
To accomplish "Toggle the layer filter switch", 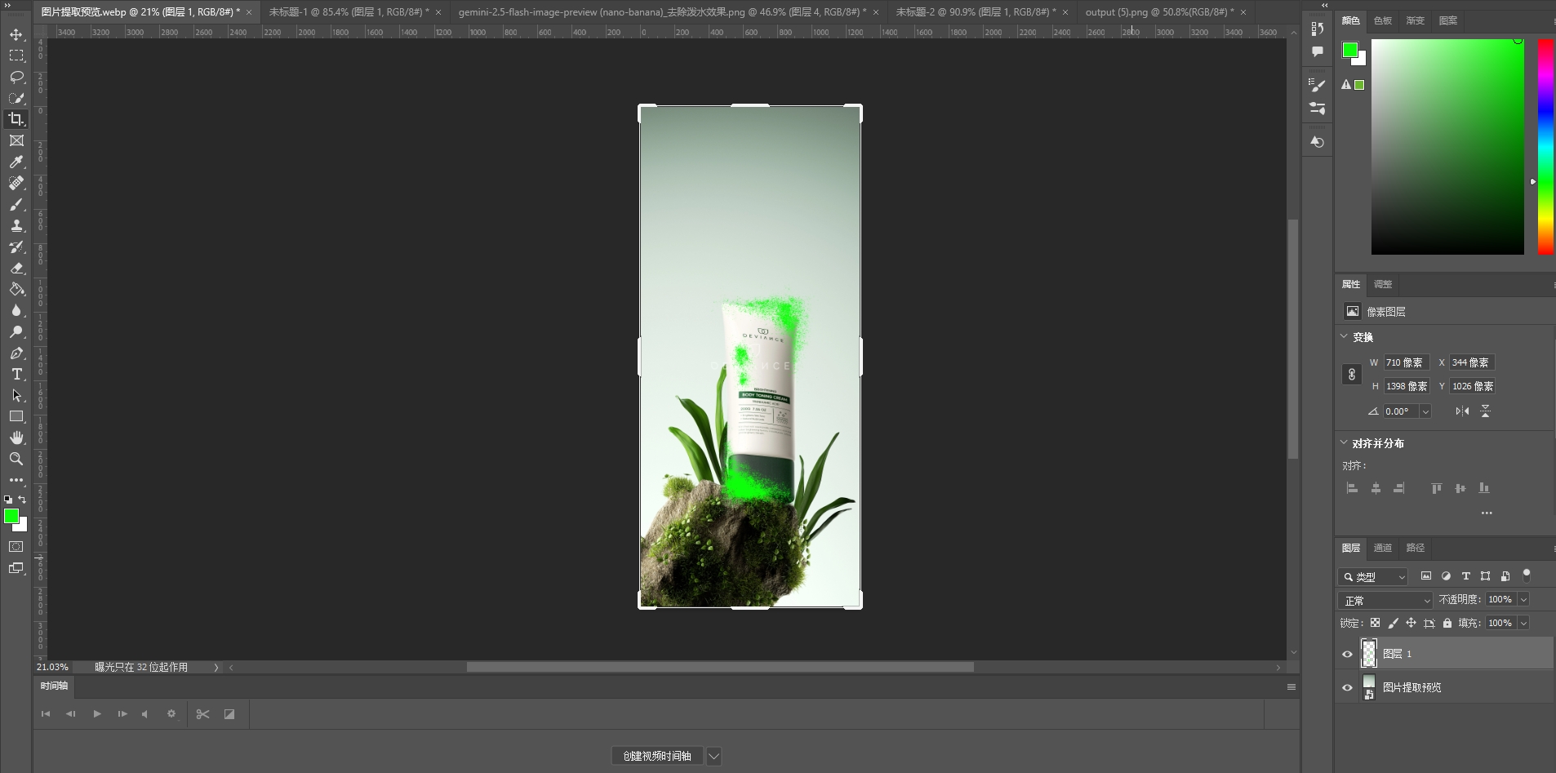I will click(1527, 575).
